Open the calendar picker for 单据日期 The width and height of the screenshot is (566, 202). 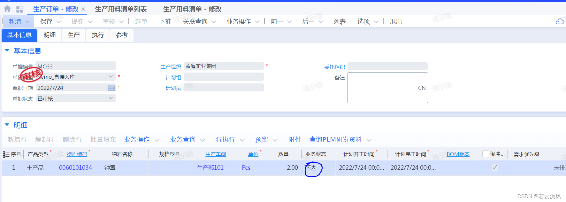tap(111, 88)
